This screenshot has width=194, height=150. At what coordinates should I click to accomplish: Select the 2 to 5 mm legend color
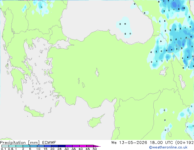tap(26, 146)
